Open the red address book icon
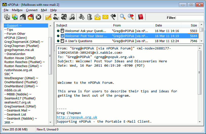This screenshot has height=134, width=206. 140,17
